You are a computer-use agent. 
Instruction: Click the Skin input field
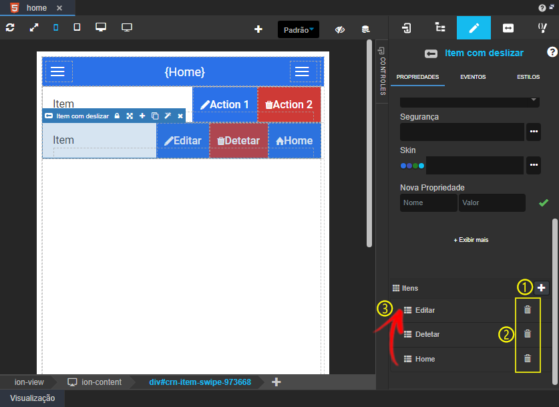(x=474, y=165)
